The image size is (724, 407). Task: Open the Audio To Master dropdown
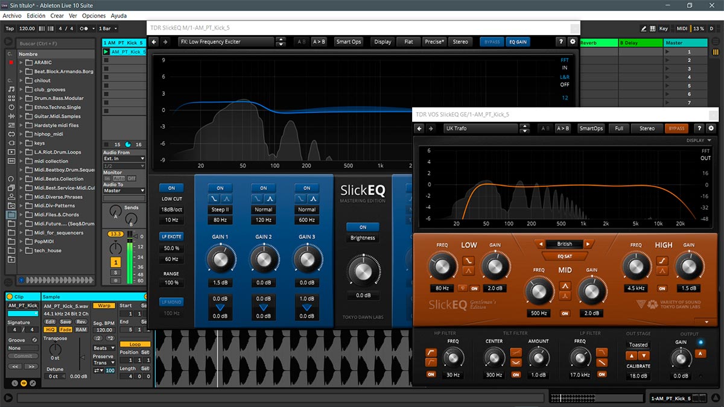[124, 191]
